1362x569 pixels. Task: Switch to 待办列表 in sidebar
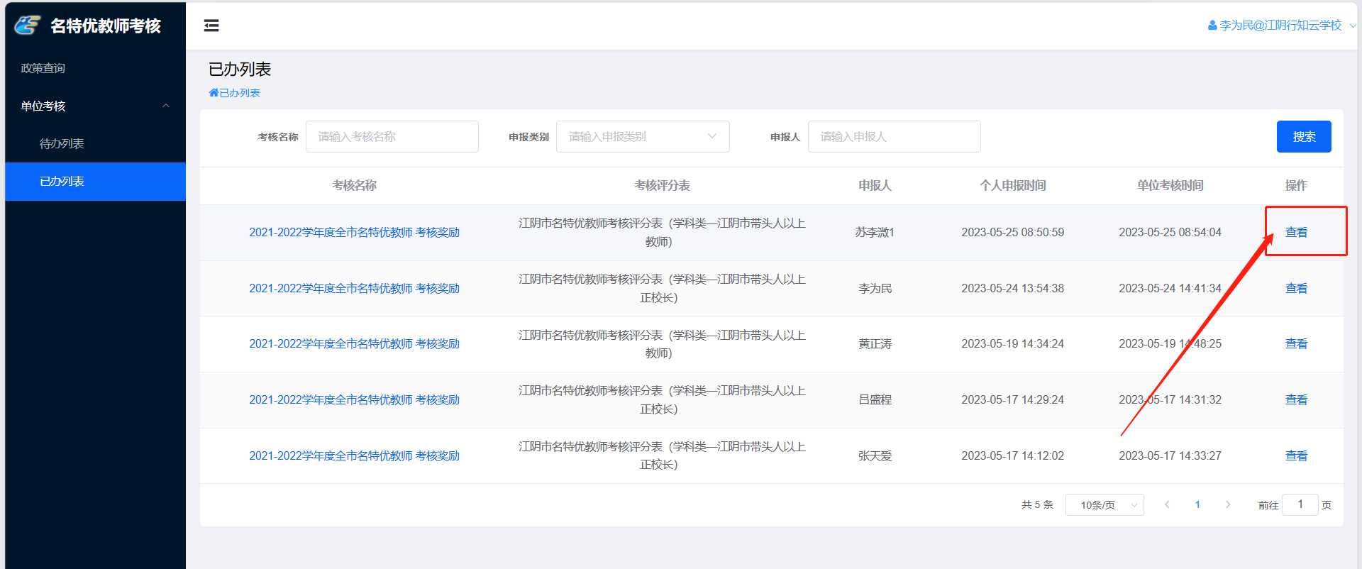[x=62, y=143]
